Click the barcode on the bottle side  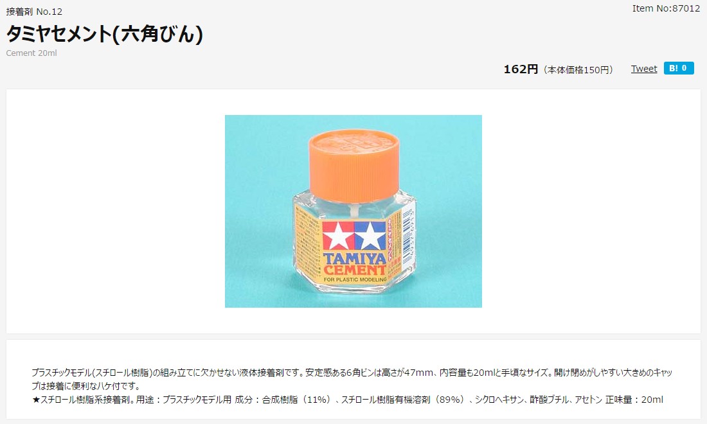point(407,236)
